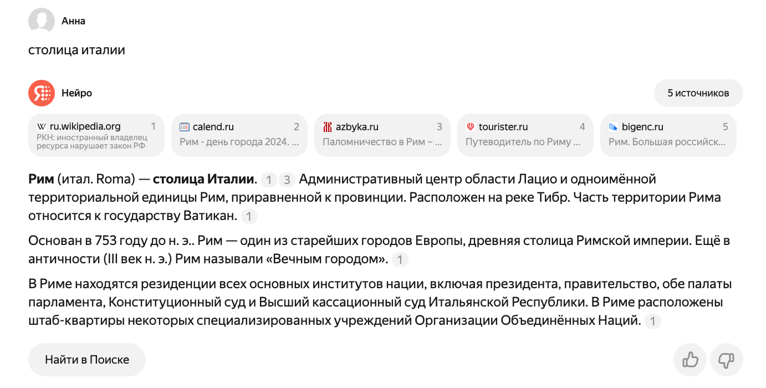766x388 pixels.
Task: Click citation 1 after «Вечным городом» sentence
Action: pos(400,259)
